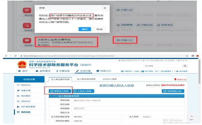This screenshot has width=202, height=125.
Task: Click the red 火炬中心 platform icon
Action: coord(27,41)
